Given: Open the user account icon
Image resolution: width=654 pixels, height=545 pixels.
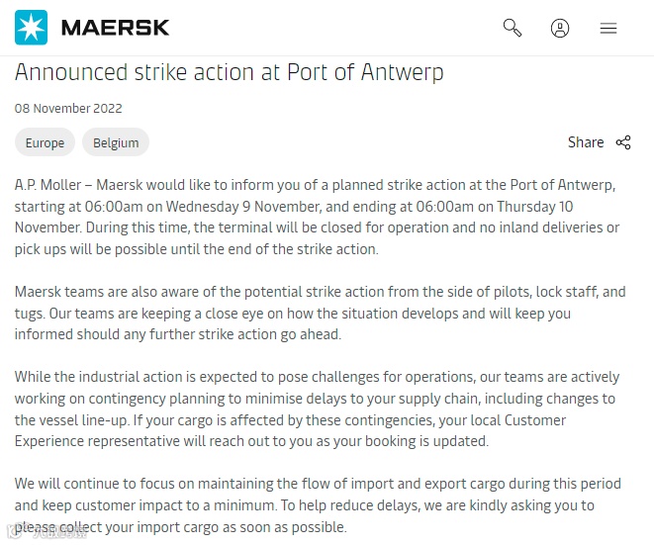Looking at the screenshot, I should [x=560, y=29].
